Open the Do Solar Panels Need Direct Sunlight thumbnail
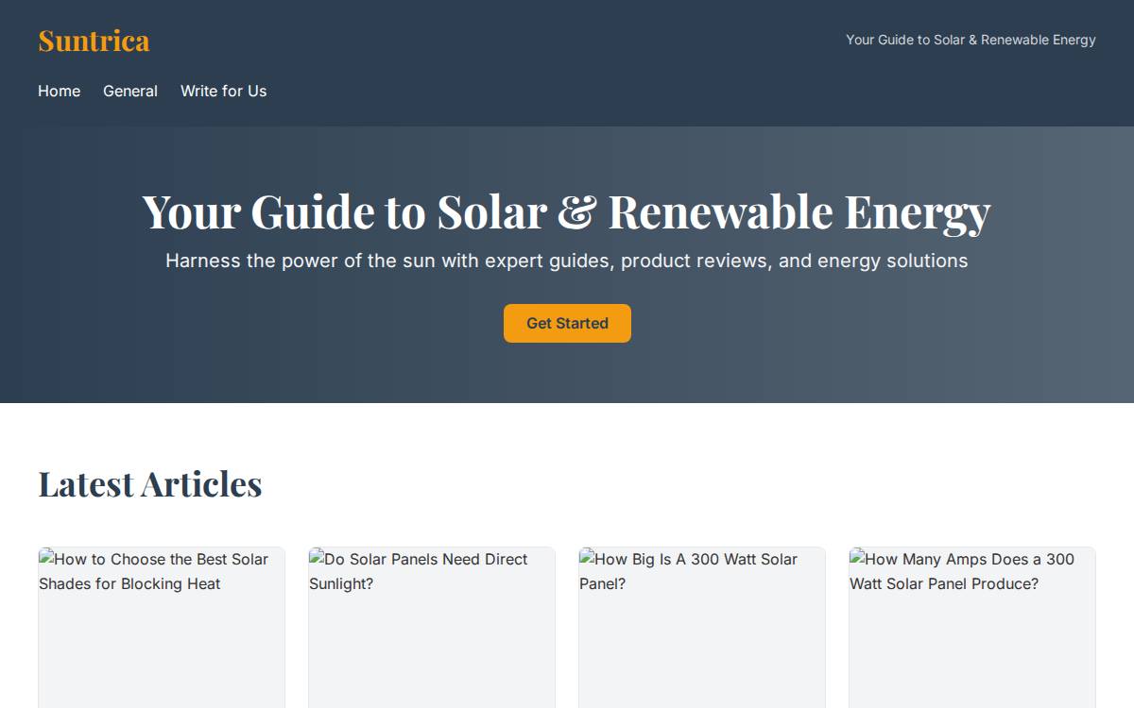This screenshot has width=1134, height=708. 432,628
